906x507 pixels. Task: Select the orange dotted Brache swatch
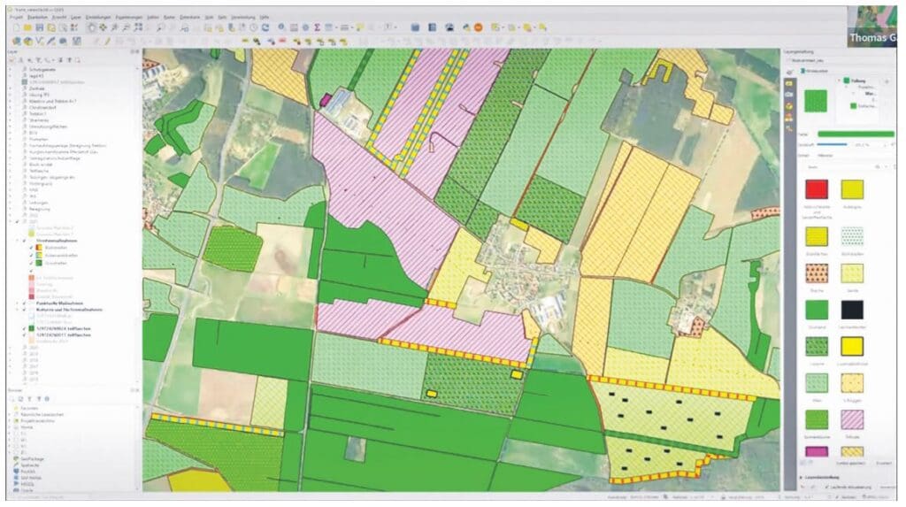click(817, 273)
